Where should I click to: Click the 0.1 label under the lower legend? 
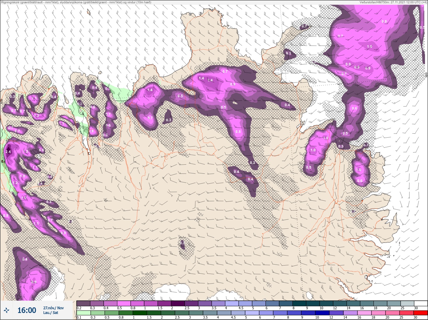79,317
